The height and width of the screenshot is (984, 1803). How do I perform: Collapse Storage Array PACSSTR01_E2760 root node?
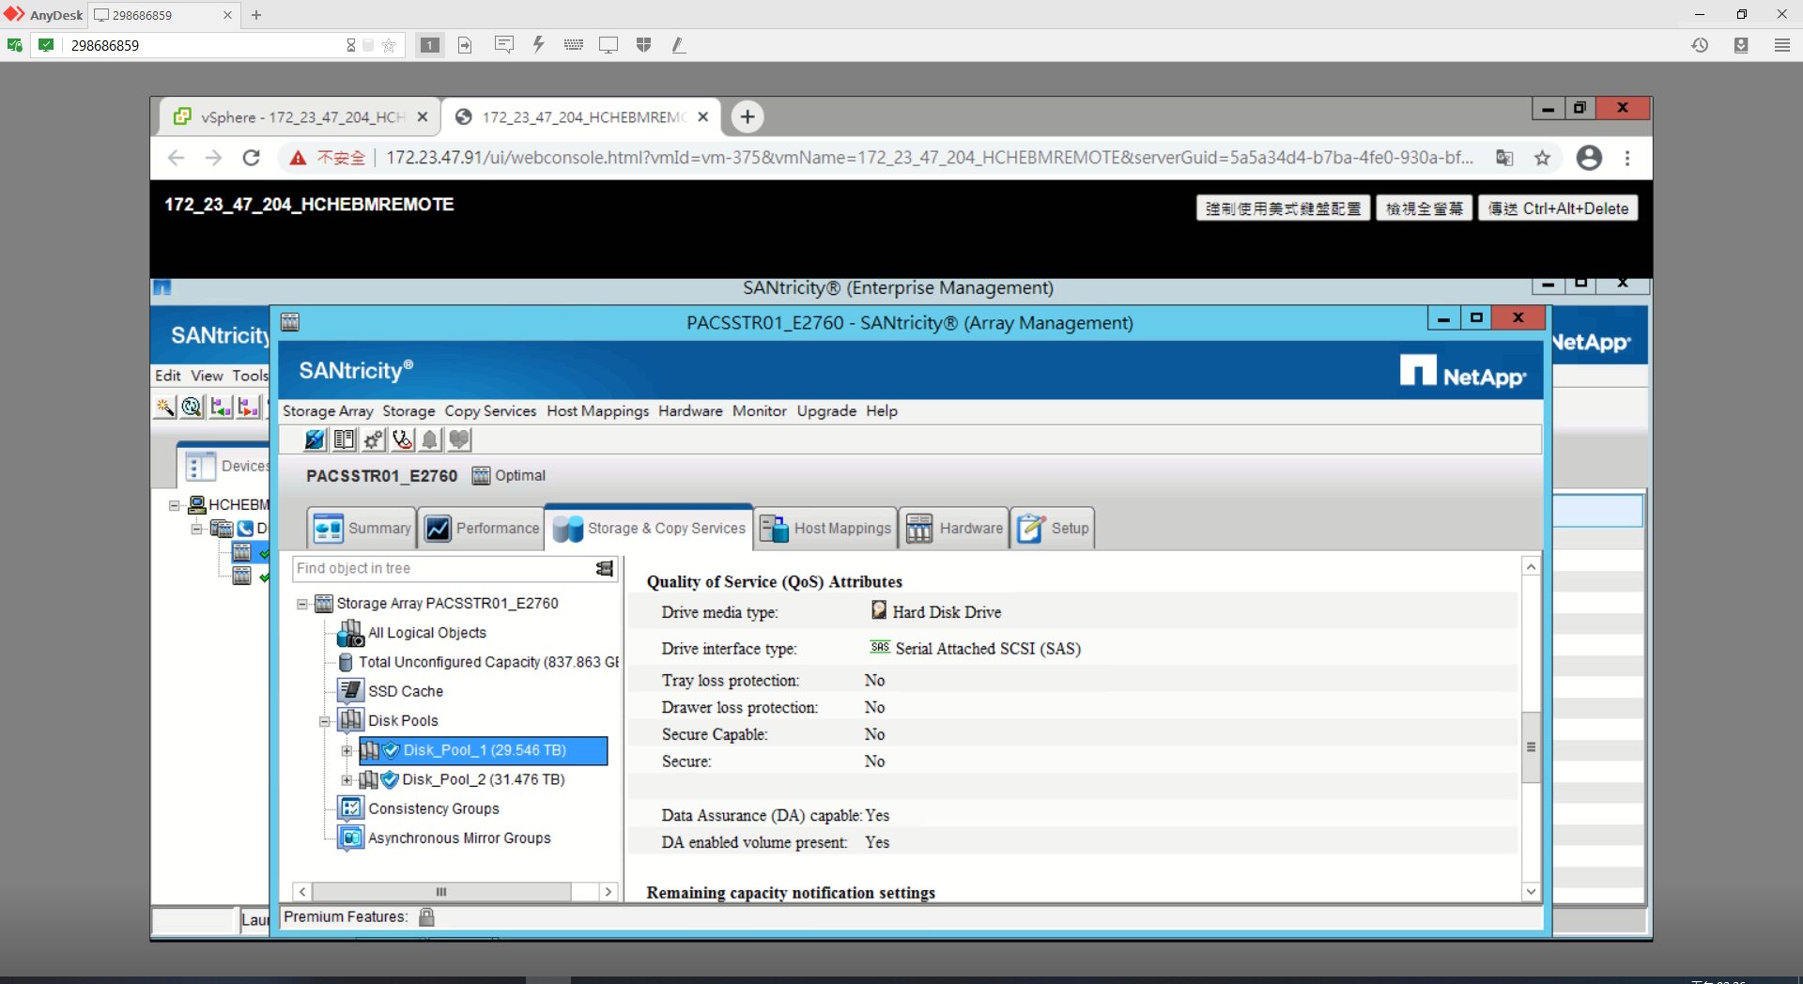pyautogui.click(x=302, y=605)
